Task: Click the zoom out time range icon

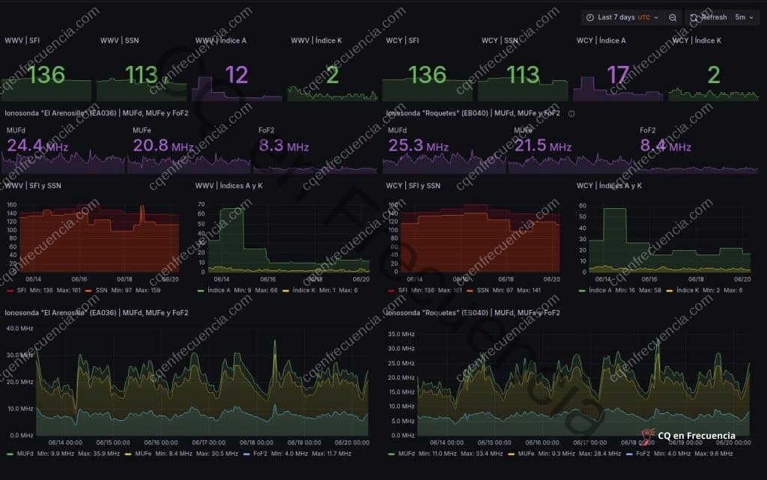Action: coord(673,17)
